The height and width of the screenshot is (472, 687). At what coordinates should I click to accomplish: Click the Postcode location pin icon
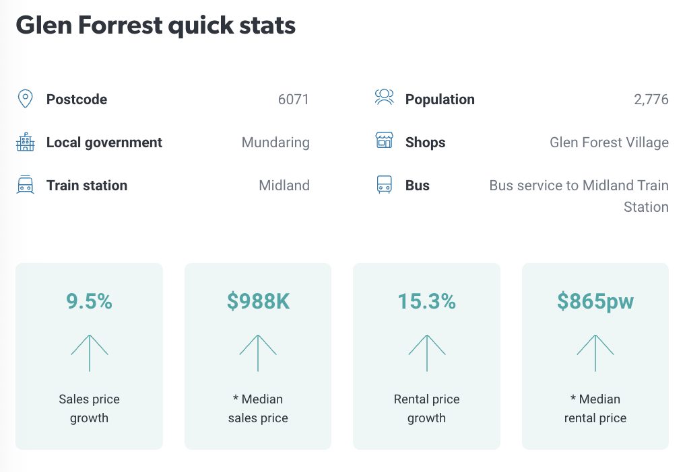coord(25,99)
